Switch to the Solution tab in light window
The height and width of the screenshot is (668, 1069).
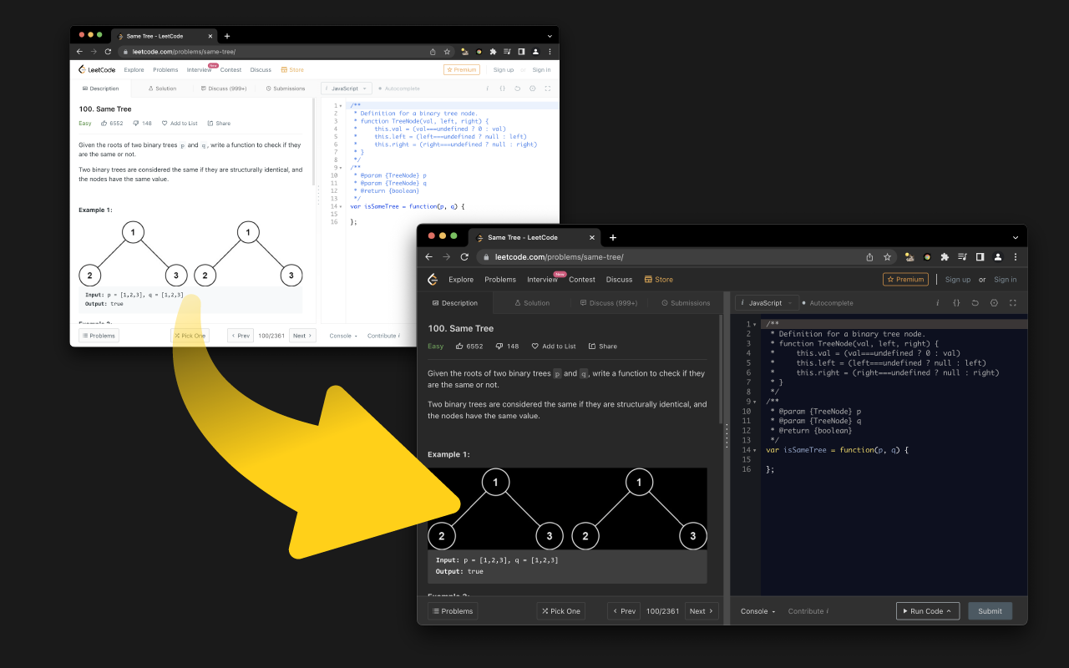(163, 89)
